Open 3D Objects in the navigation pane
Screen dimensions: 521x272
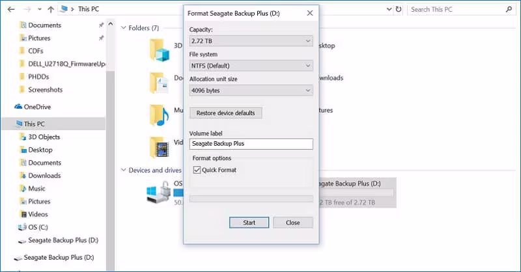tap(44, 137)
